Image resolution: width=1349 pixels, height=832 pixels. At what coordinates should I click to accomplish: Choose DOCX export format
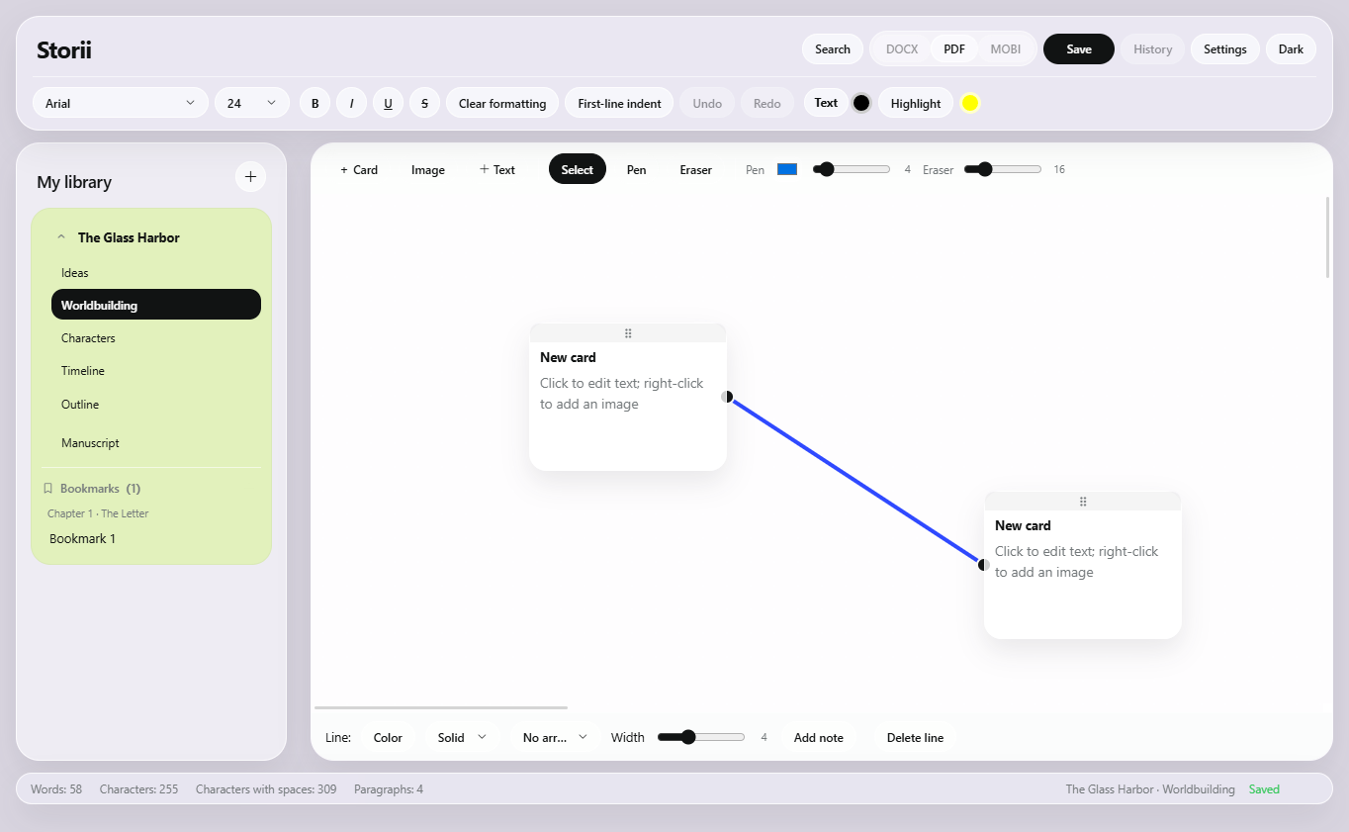click(902, 49)
